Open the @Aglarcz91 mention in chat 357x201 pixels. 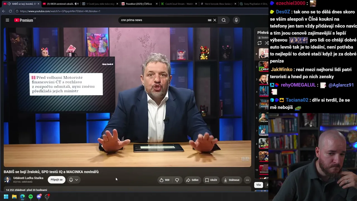341,85
